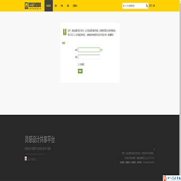Click the header search input box

(x=134, y=6)
